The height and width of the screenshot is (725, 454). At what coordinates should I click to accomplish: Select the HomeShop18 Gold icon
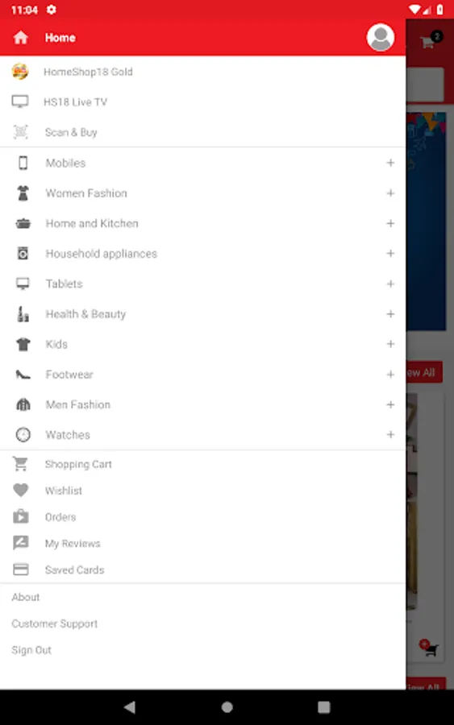(x=20, y=72)
